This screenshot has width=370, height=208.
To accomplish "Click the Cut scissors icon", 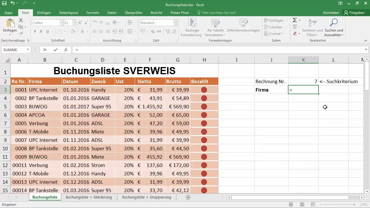I will [x=21, y=20].
